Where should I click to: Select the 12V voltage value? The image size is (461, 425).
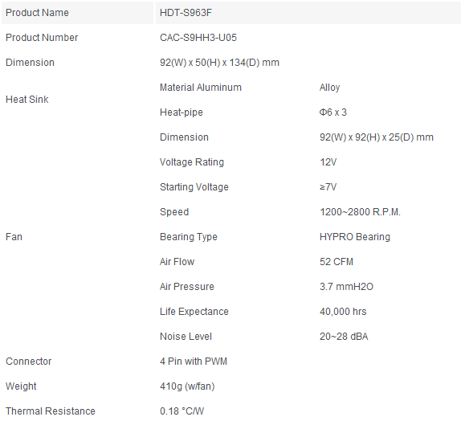pyautogui.click(x=328, y=162)
